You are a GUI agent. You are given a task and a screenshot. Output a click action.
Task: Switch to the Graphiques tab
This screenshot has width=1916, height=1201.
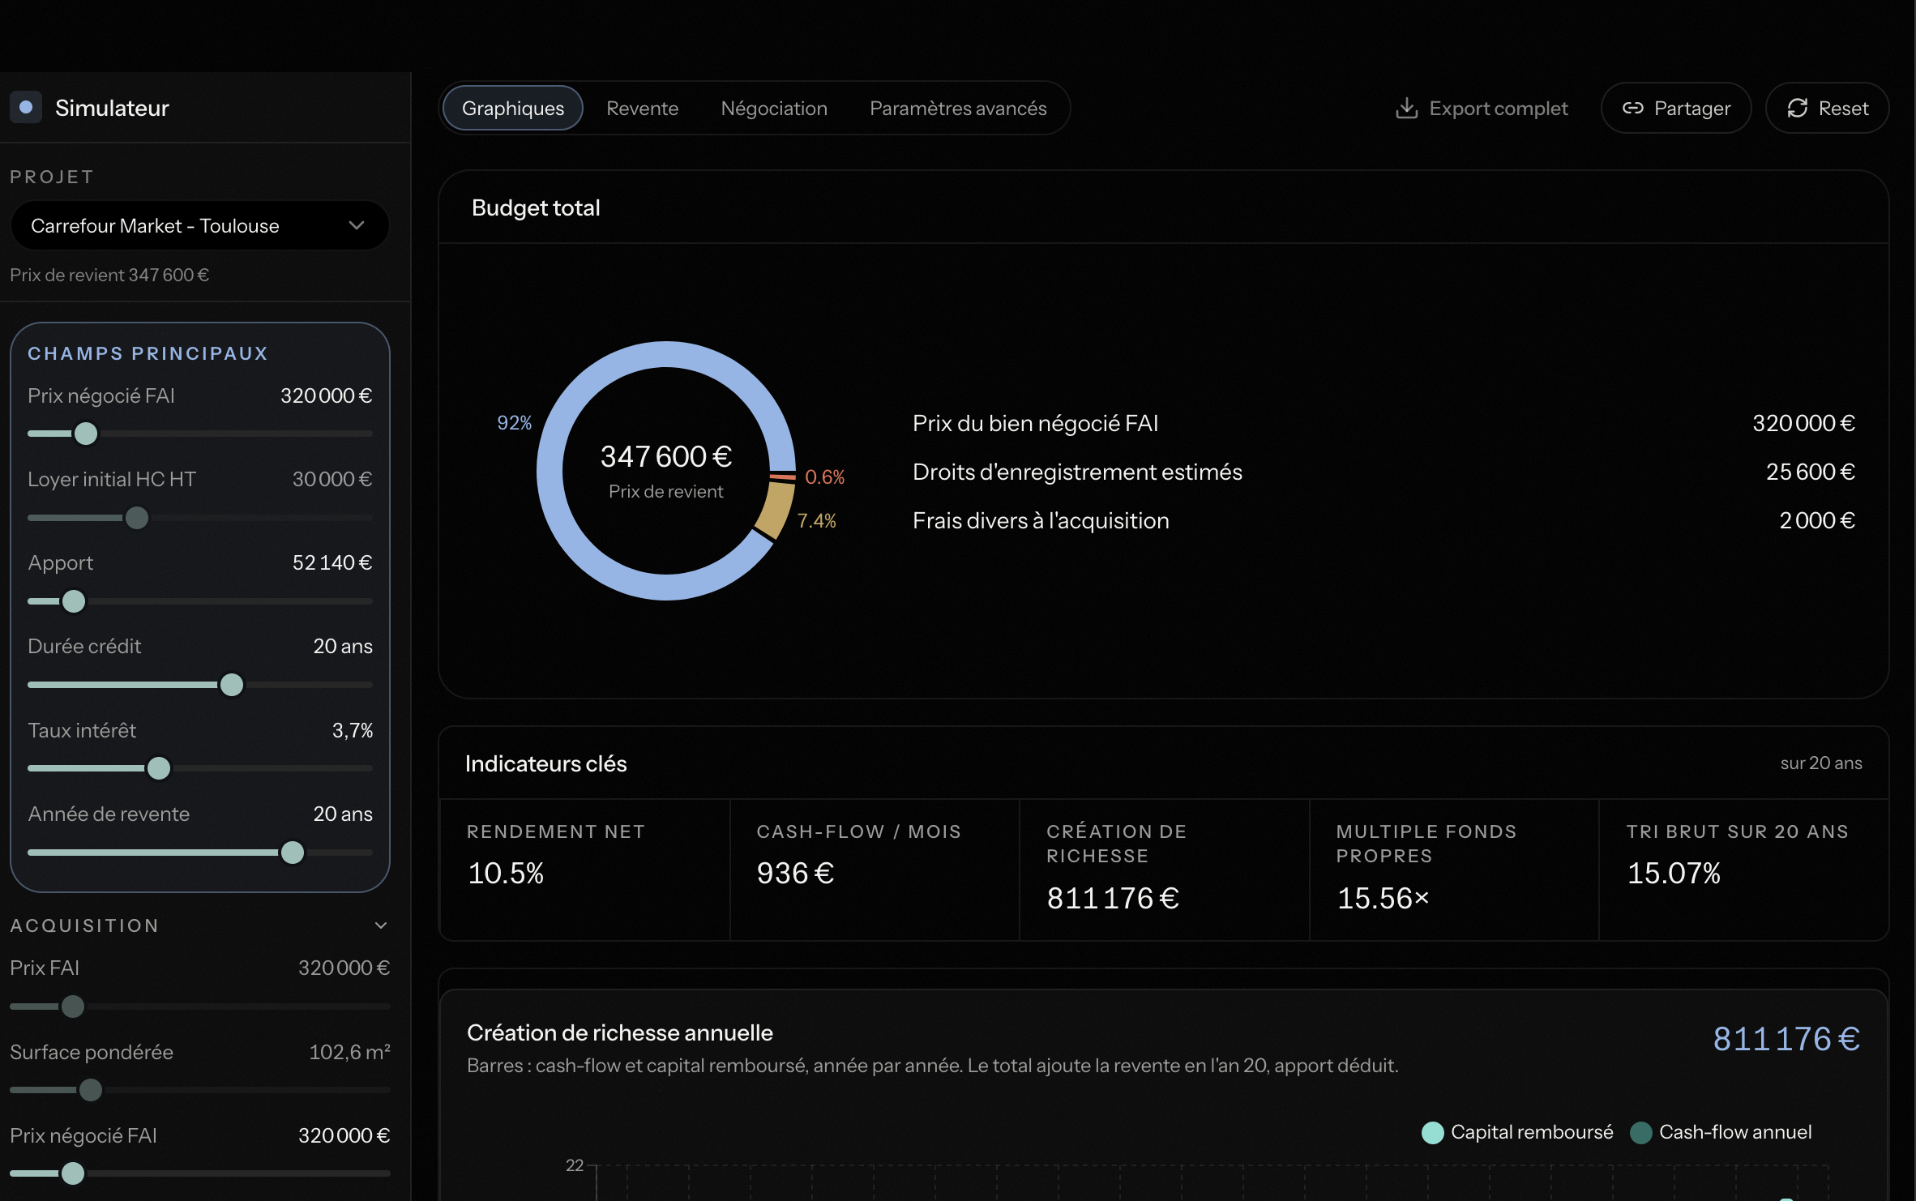tap(513, 109)
